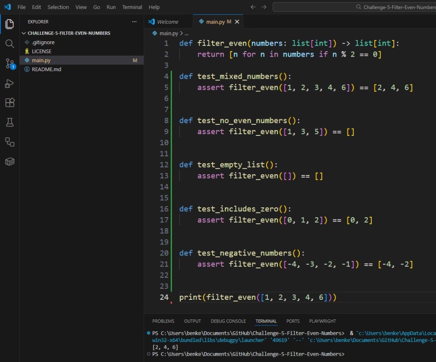436x362 pixels.
Task: Collapse the CHALLENGE-5-FILTER-EVEN-NUMBERS folder
Action: (24, 33)
